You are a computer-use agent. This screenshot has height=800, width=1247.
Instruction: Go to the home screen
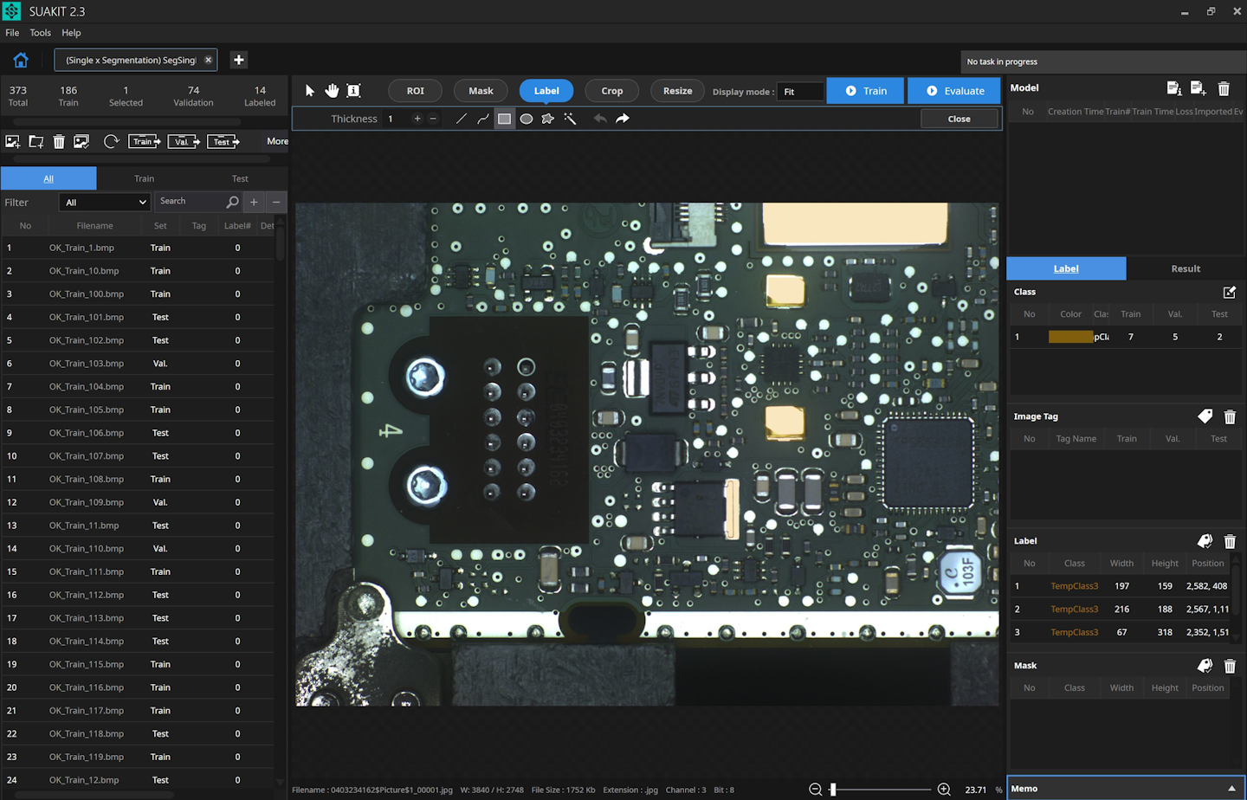click(21, 60)
